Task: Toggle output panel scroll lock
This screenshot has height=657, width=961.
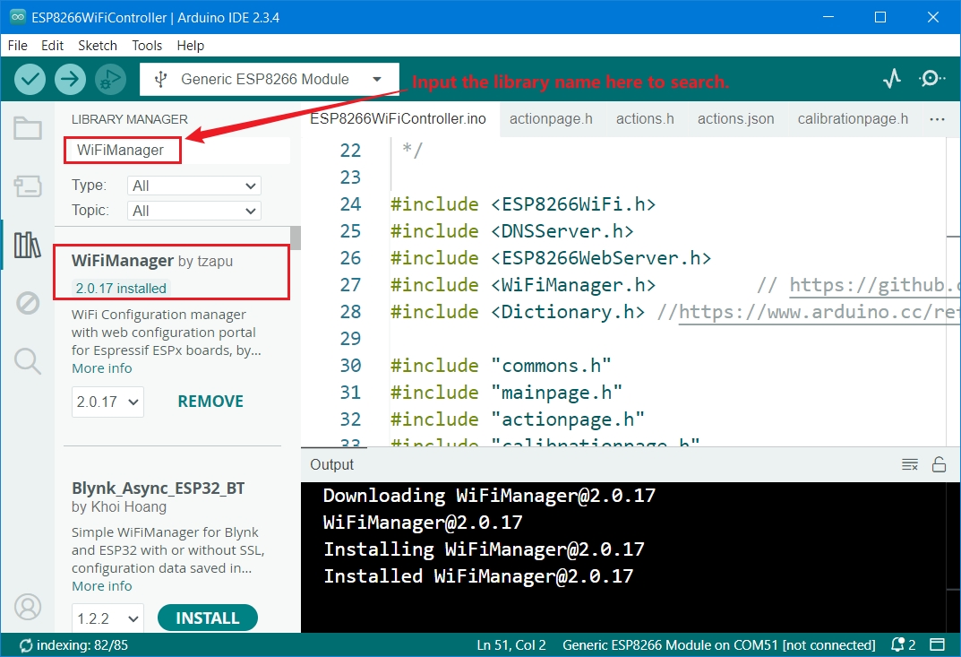Action: 939,464
